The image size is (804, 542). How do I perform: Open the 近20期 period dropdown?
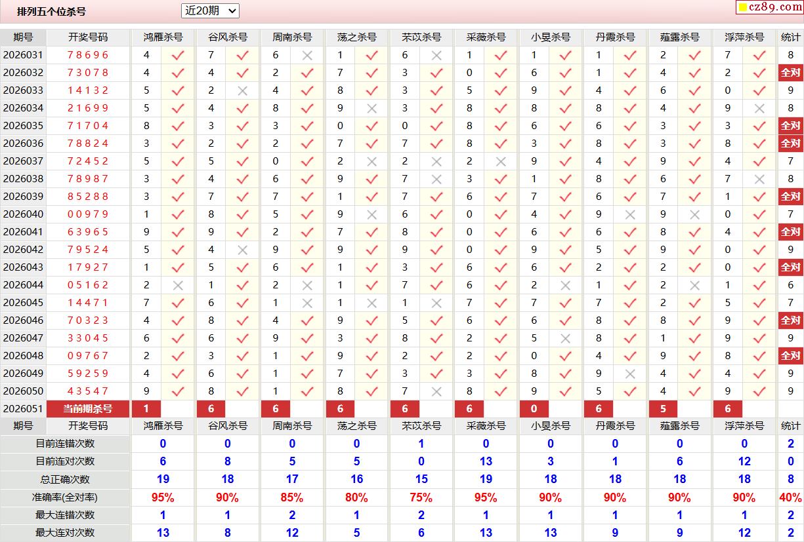(210, 10)
